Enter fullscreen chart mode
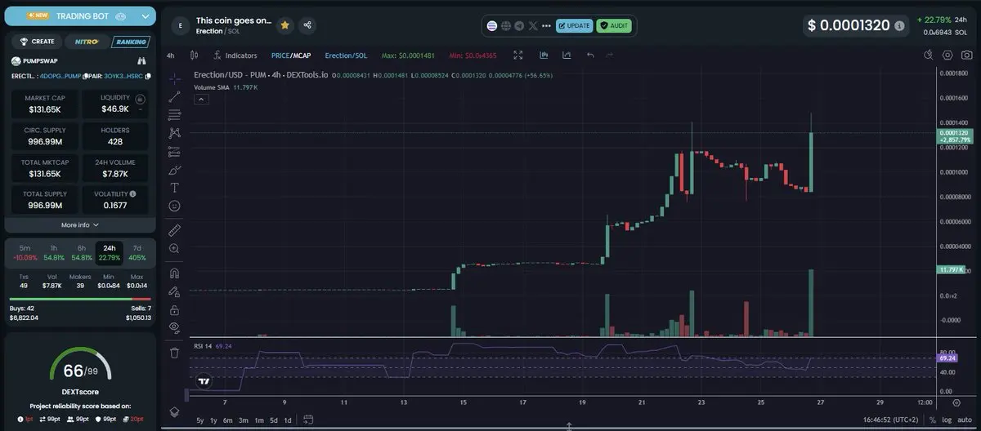The image size is (981, 431). point(517,56)
